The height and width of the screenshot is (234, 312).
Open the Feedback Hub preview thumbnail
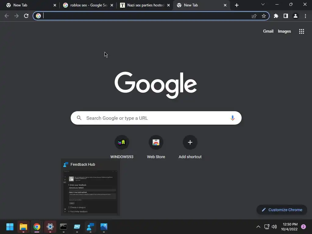tap(90, 192)
